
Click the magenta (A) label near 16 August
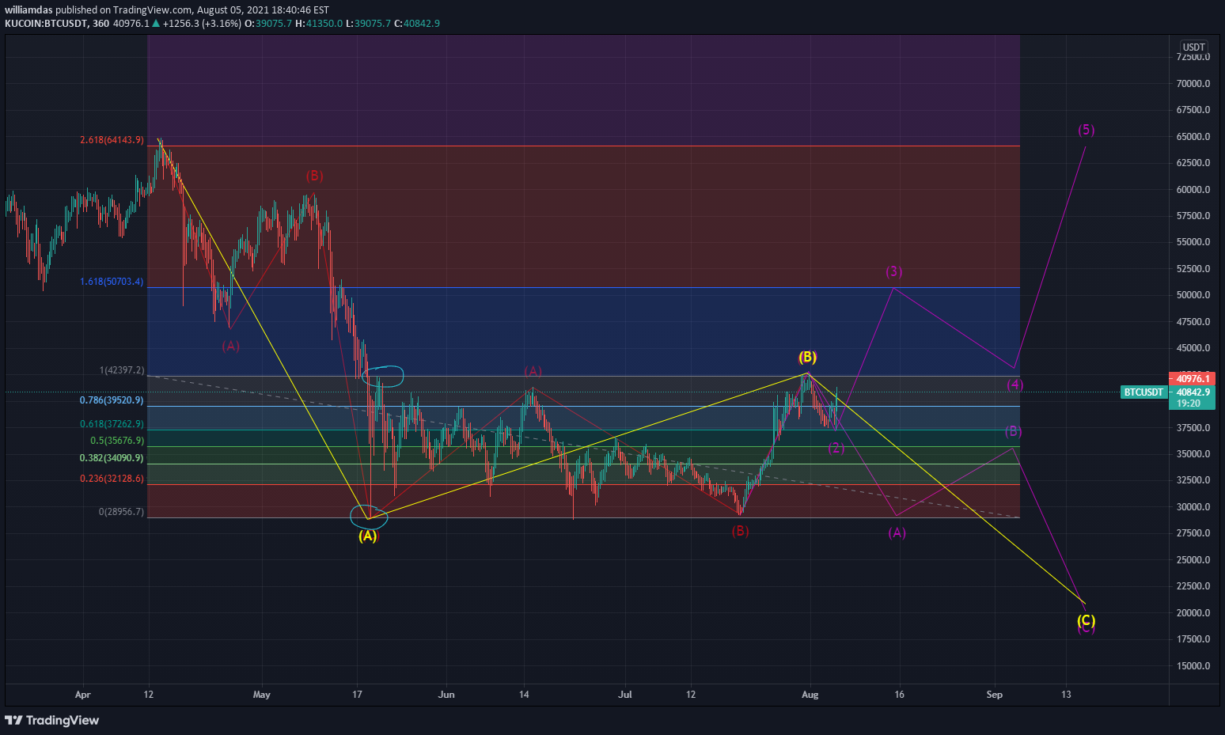[x=897, y=532]
